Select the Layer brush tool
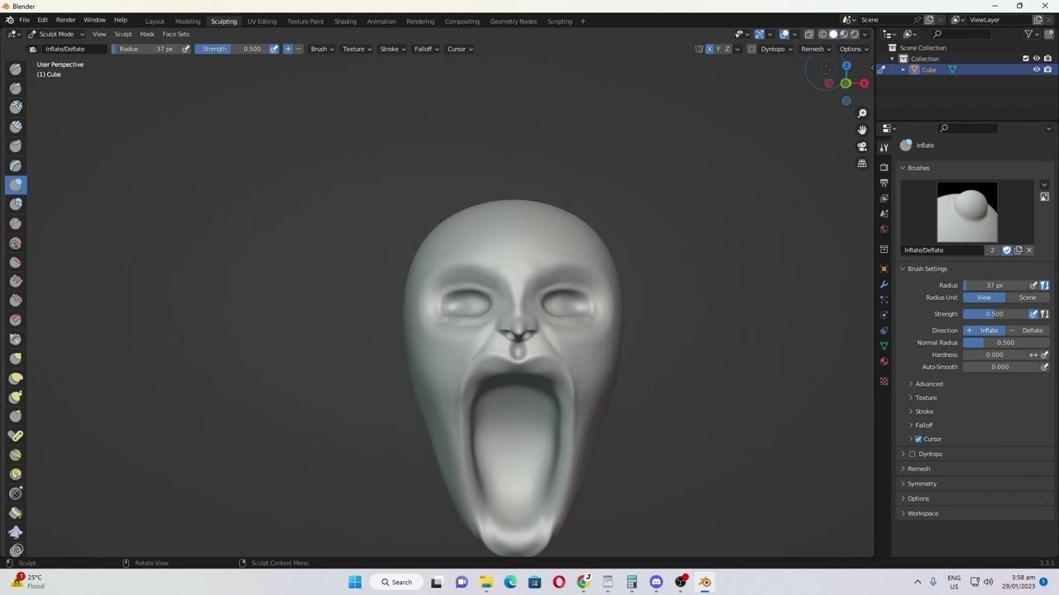1059x595 pixels. tap(16, 165)
